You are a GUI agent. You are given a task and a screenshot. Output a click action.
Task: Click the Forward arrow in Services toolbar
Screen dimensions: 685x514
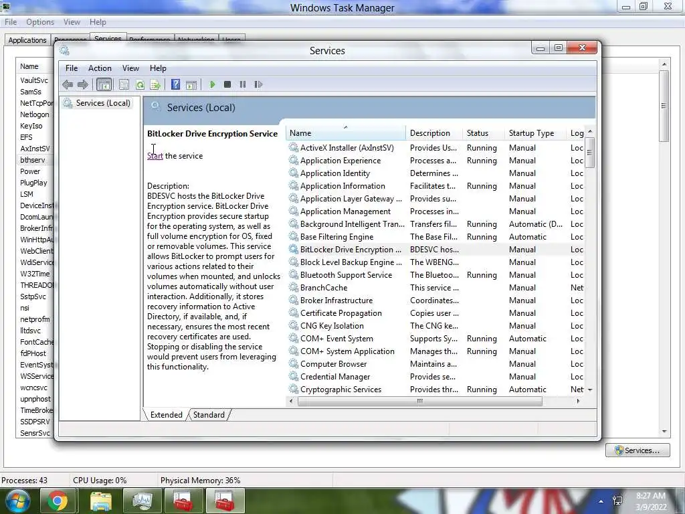point(82,85)
